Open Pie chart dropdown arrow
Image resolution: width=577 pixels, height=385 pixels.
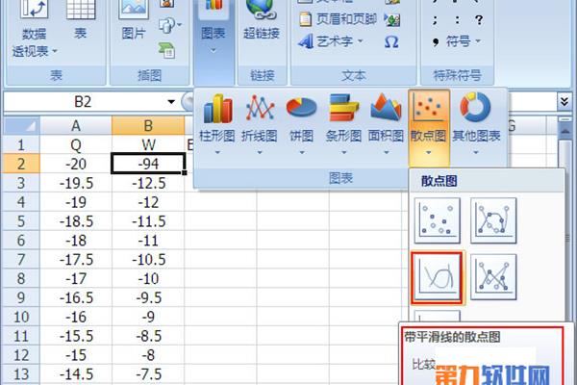tap(301, 152)
